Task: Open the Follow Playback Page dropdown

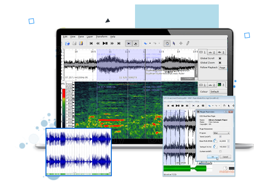Action: click(223, 68)
